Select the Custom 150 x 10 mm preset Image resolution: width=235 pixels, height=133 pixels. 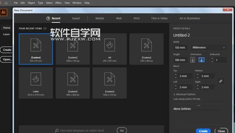pos(36,49)
